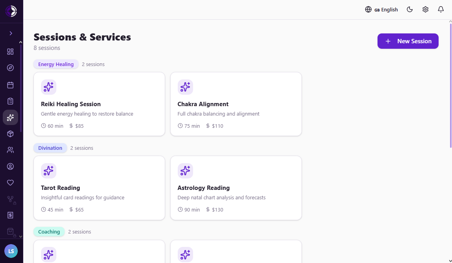This screenshot has height=263, width=452.
Task: Click the page scrollbar down arrow
Action: [450, 261]
